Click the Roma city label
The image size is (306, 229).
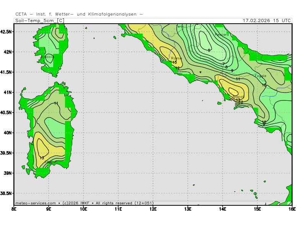pyautogui.click(x=176, y=58)
